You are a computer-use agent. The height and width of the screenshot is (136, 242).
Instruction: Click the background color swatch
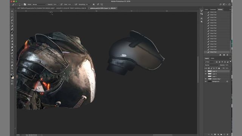12,78
